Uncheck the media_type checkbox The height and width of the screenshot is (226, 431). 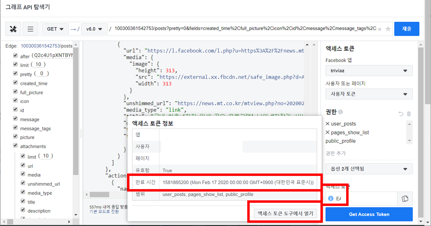[23, 192]
